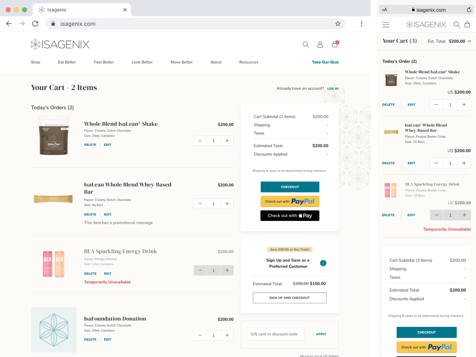476x357 pixels.
Task: Decrease quantity of IsaFoundation Donation
Action: click(200, 335)
